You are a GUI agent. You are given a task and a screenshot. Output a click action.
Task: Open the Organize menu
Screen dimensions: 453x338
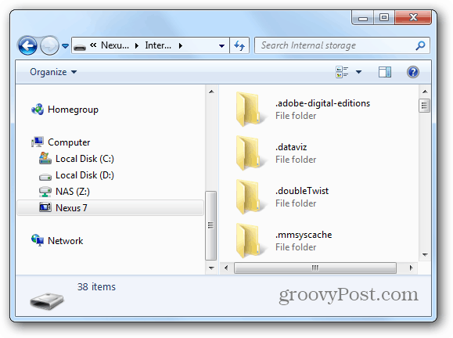click(x=53, y=72)
